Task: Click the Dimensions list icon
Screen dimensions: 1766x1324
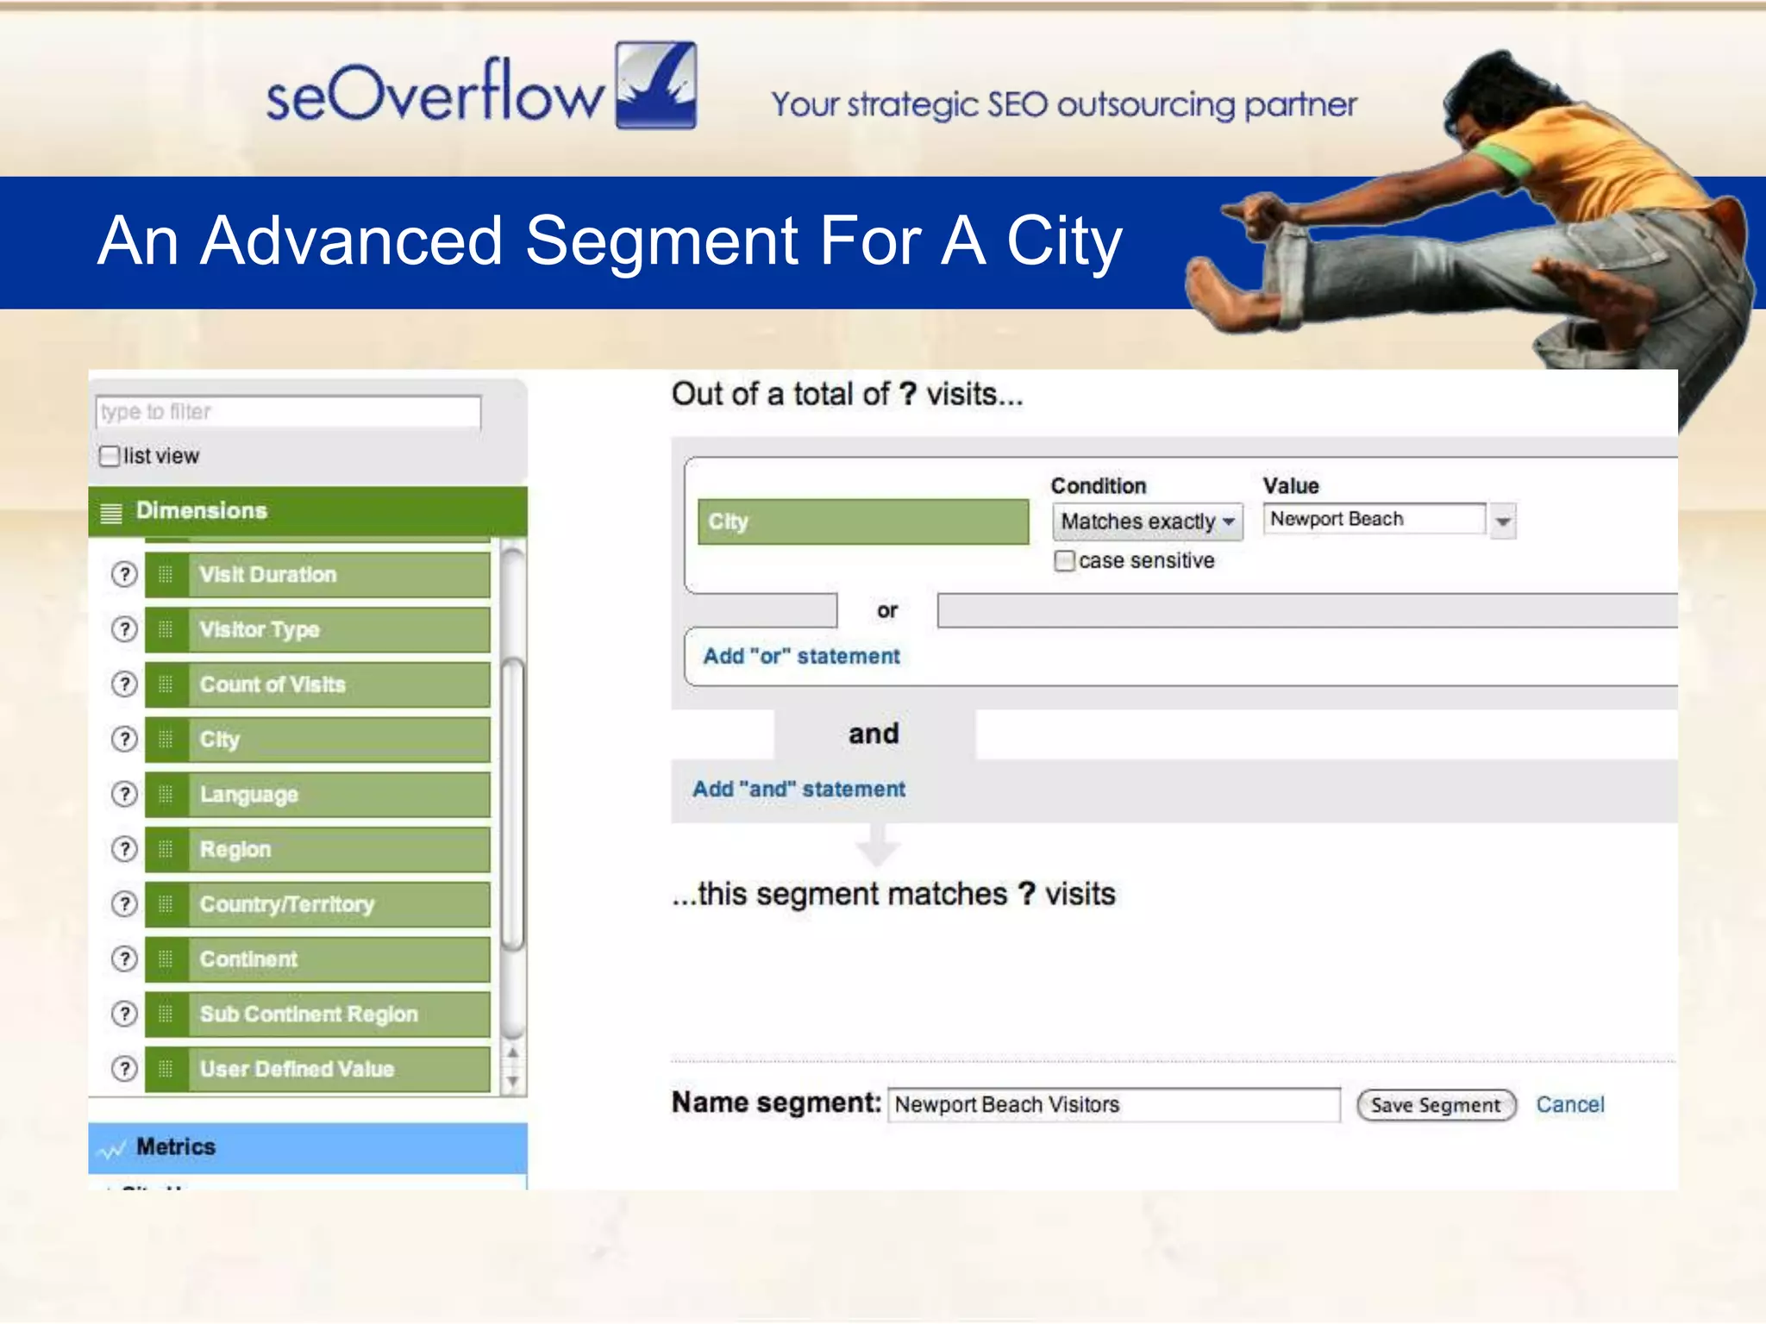Action: click(x=111, y=512)
